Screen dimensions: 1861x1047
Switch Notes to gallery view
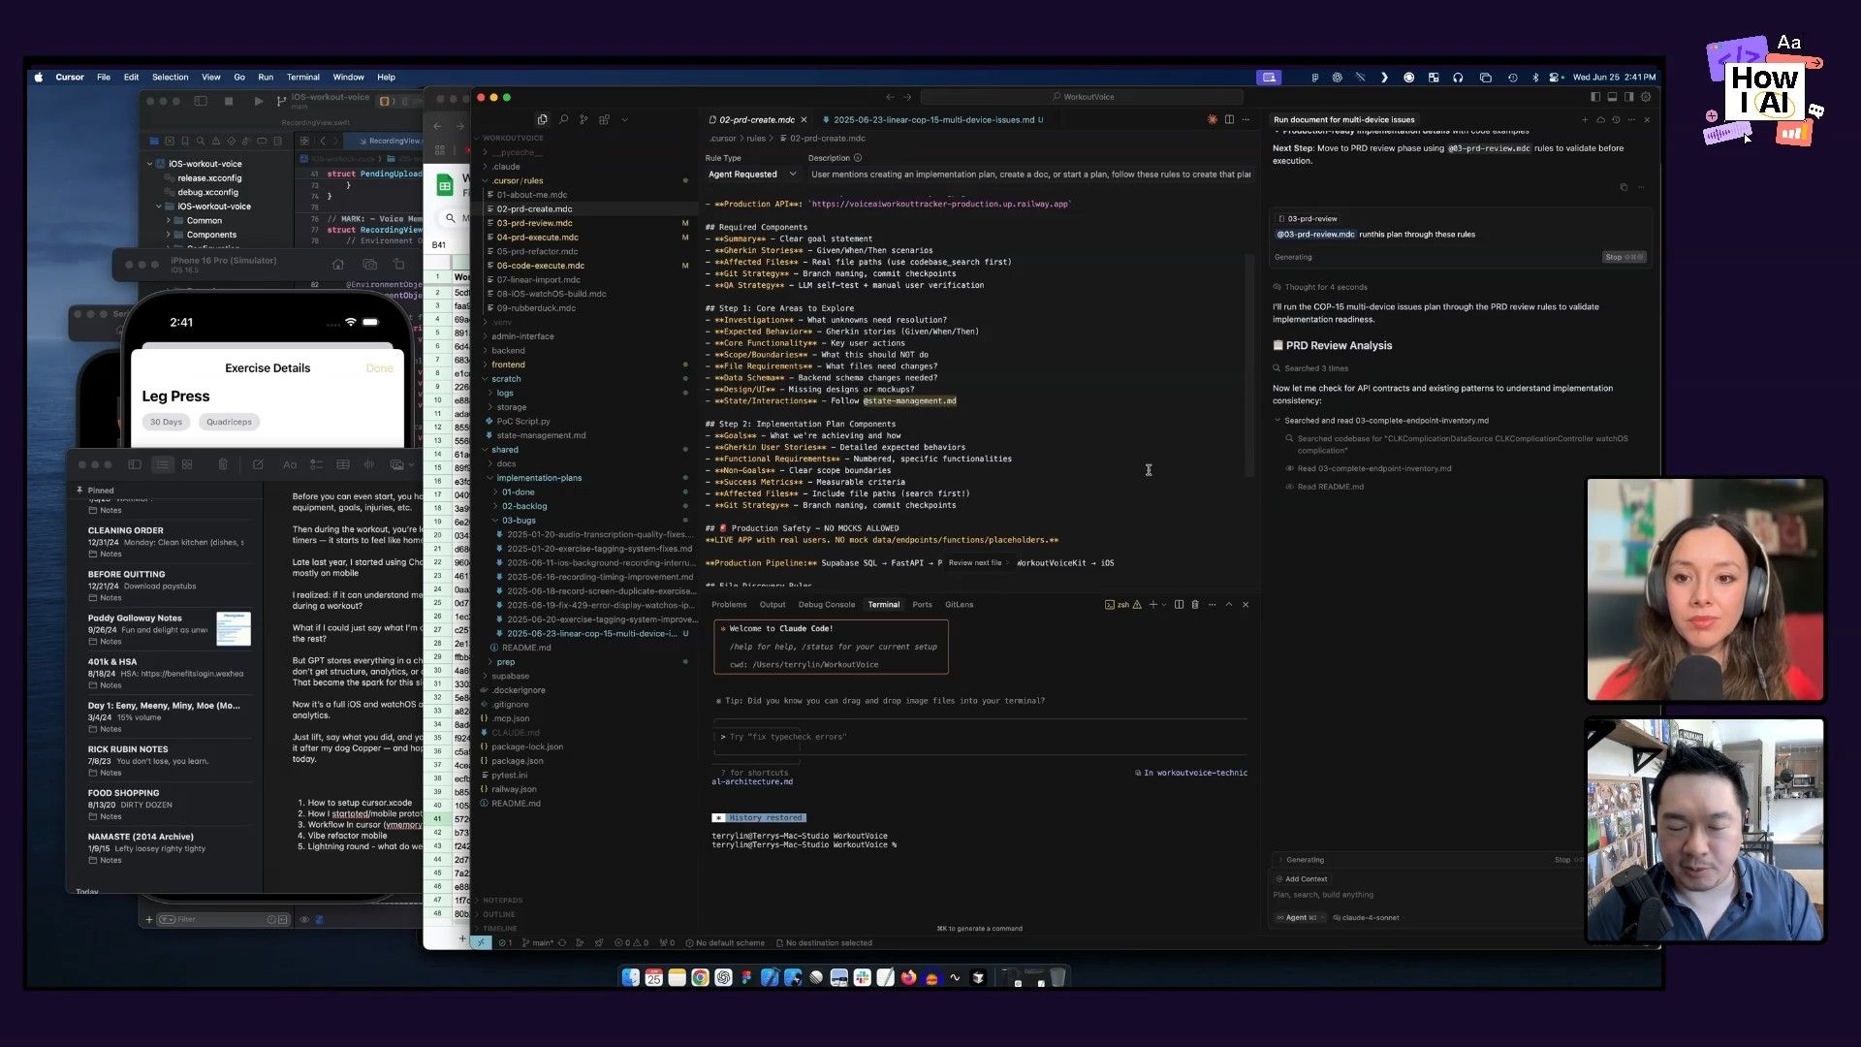pyautogui.click(x=187, y=464)
